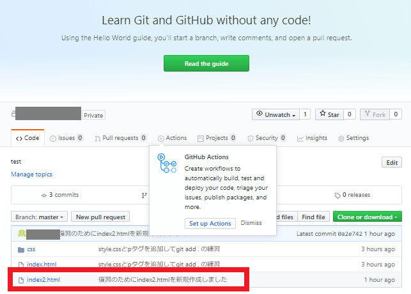Viewport: 411px width, 294px height.
Task: Open the css folder
Action: point(31,249)
